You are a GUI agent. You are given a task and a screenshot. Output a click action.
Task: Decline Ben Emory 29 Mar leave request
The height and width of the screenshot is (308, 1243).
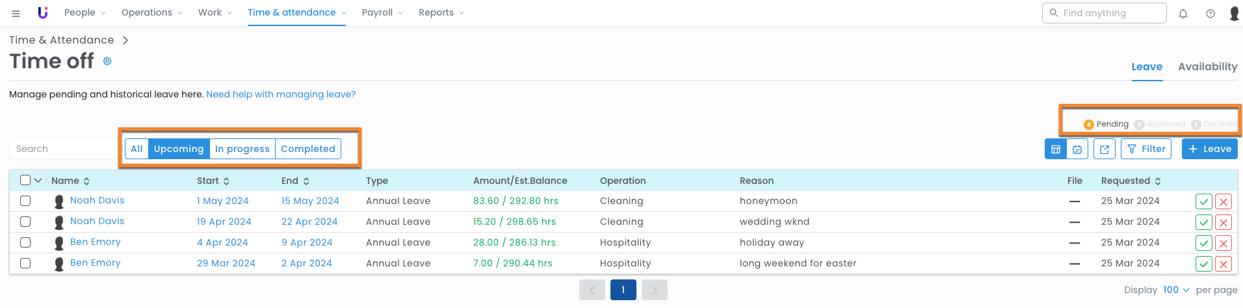click(x=1223, y=264)
